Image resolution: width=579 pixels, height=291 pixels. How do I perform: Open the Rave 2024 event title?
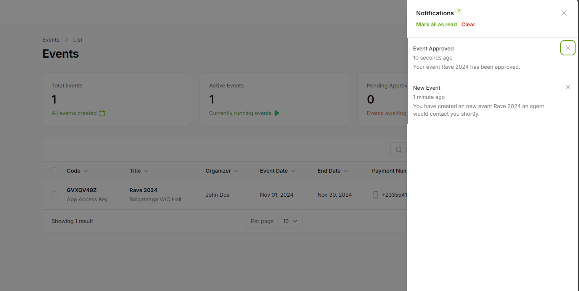[x=143, y=190]
